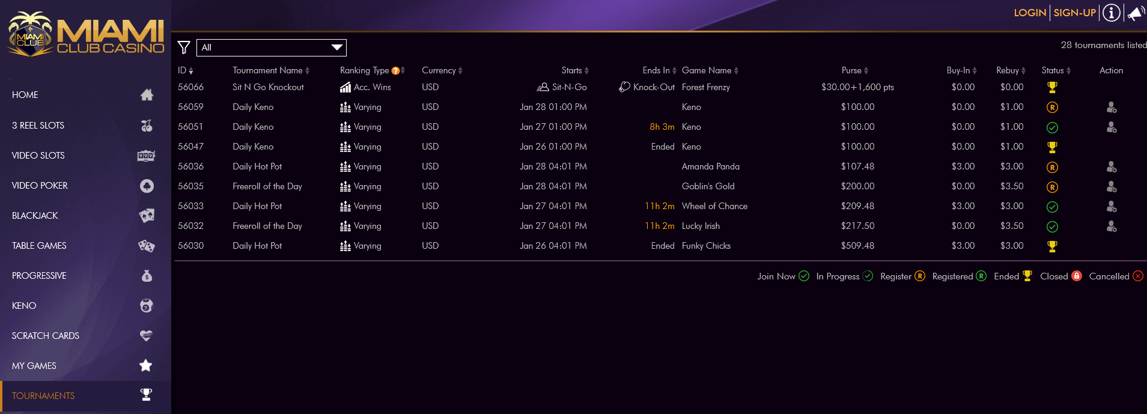The height and width of the screenshot is (414, 1147).
Task: Open SCRATCH CARDS menu item
Action: click(85, 336)
